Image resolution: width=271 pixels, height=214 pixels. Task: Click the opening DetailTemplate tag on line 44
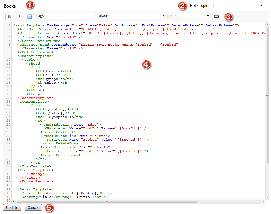(35, 189)
